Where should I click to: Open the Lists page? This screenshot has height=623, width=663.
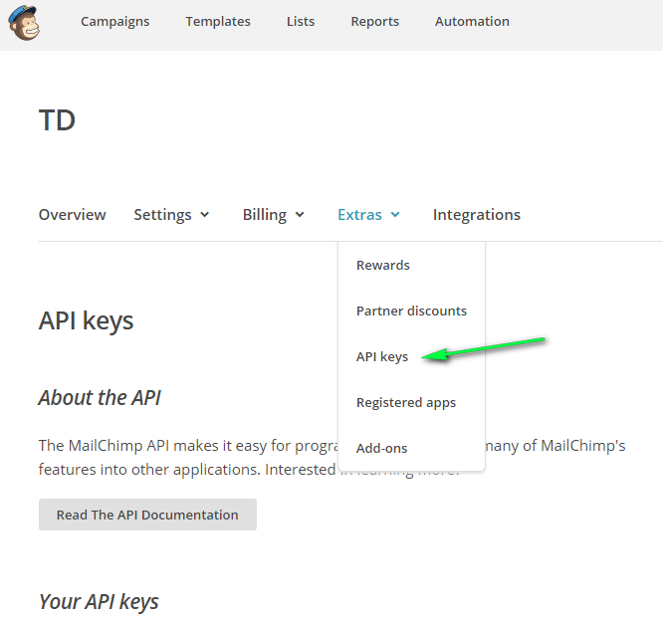301,22
